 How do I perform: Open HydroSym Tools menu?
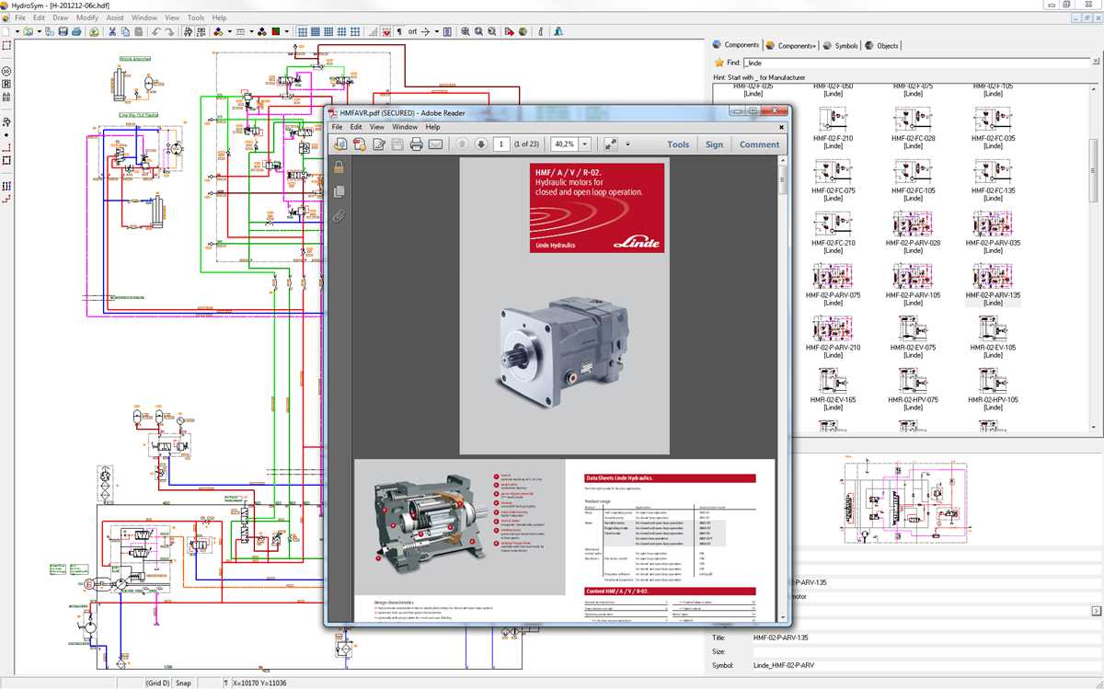(196, 17)
